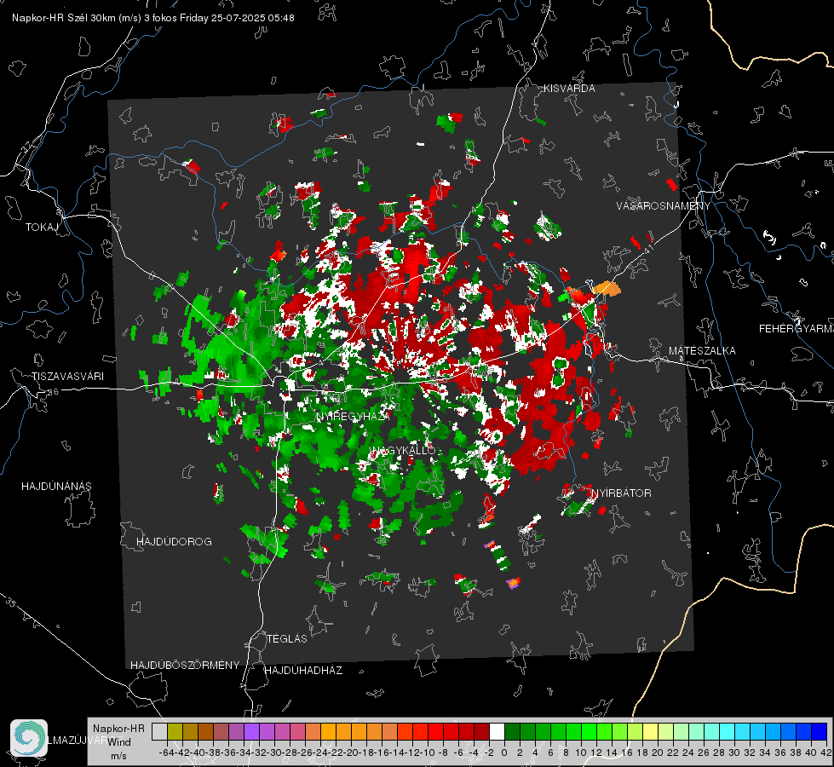Click the MÁTÉSZALKA town label
The image size is (834, 767).
point(702,351)
